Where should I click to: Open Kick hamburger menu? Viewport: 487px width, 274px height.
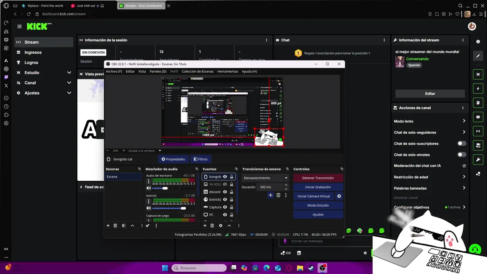coord(19,26)
